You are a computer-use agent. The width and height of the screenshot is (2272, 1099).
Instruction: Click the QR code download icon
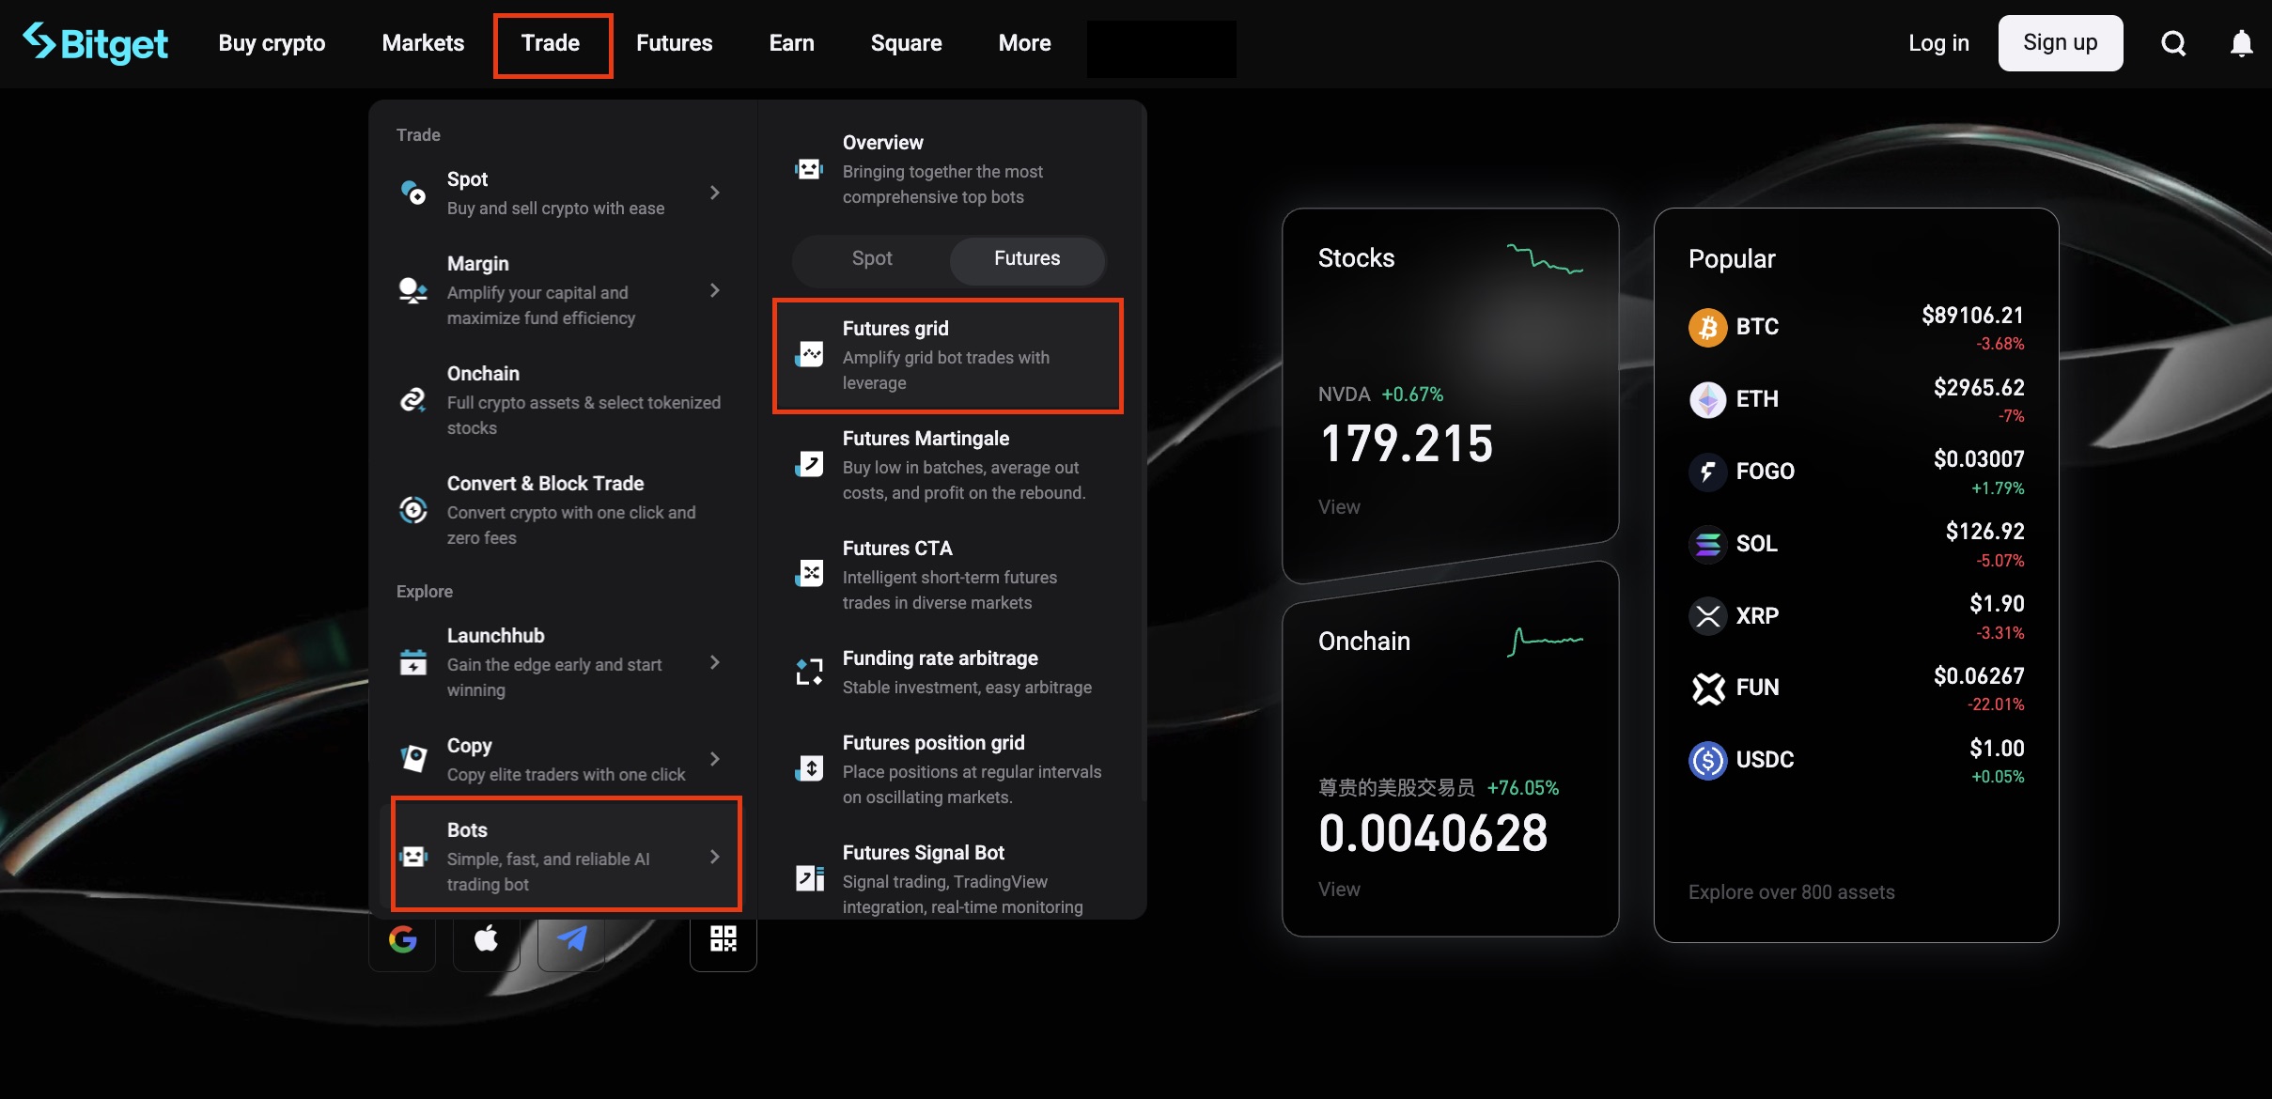click(x=722, y=938)
